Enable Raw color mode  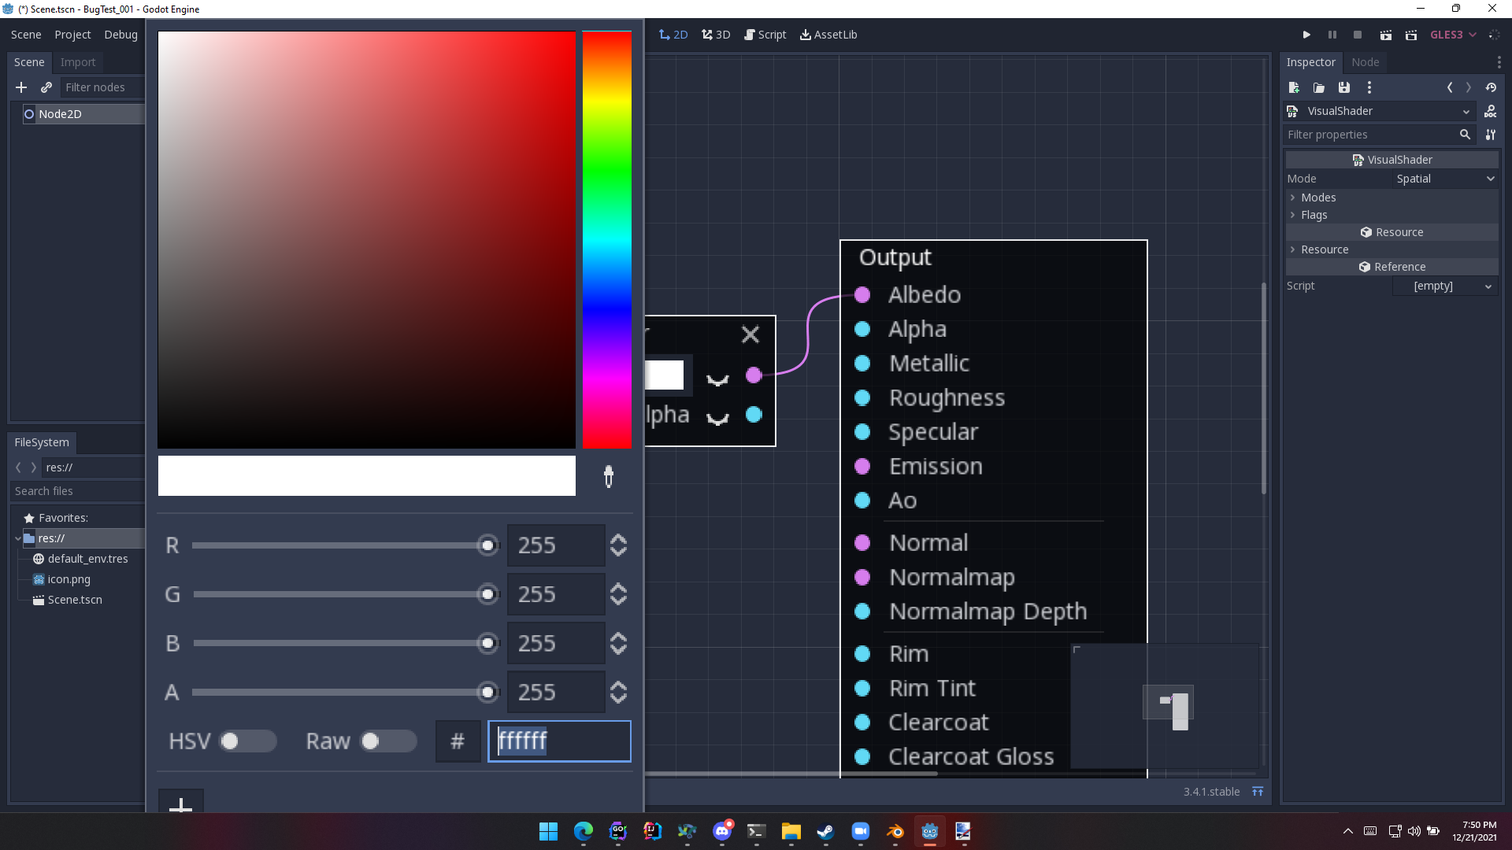click(387, 741)
